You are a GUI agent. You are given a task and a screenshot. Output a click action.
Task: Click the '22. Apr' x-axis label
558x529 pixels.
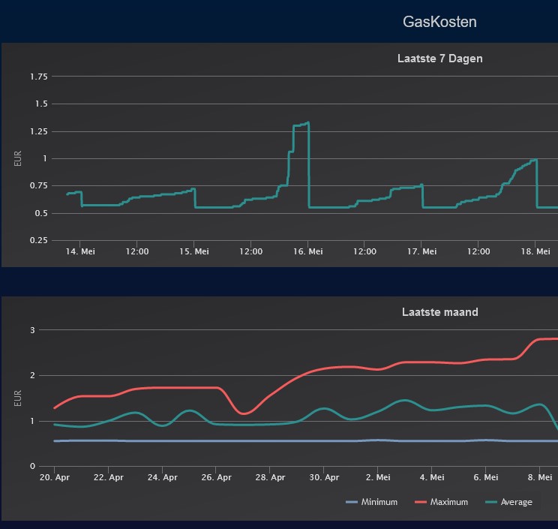109,477
